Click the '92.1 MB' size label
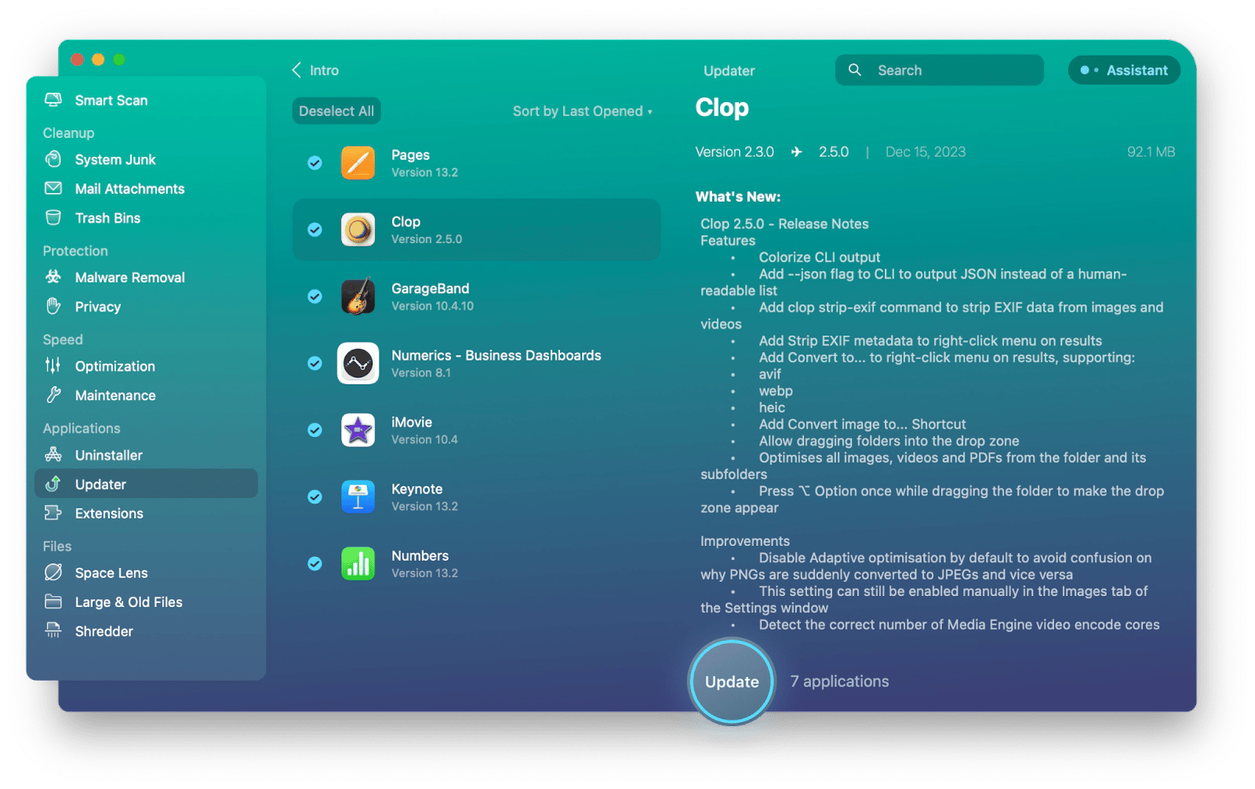This screenshot has height=789, width=1255. (x=1151, y=152)
